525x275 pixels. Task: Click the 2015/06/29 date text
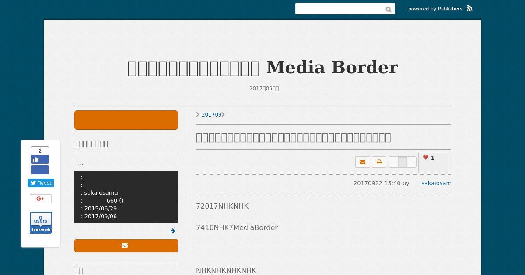coord(101,208)
